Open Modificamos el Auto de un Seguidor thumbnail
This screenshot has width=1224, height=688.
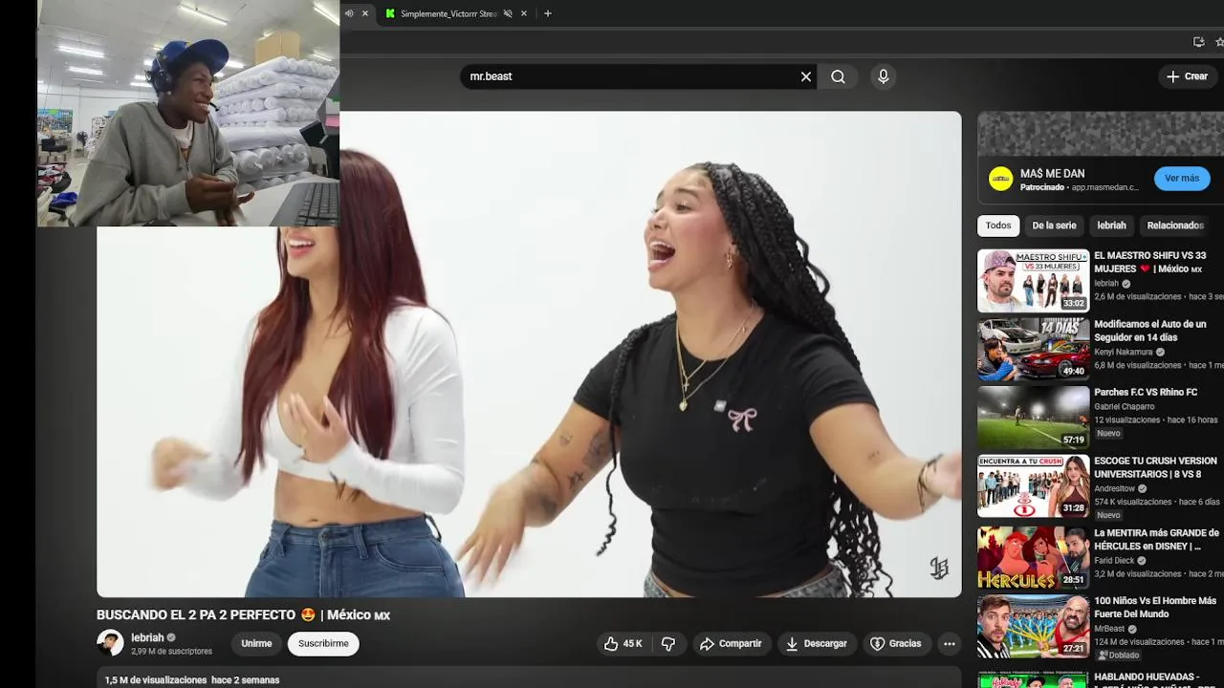pyautogui.click(x=1033, y=349)
